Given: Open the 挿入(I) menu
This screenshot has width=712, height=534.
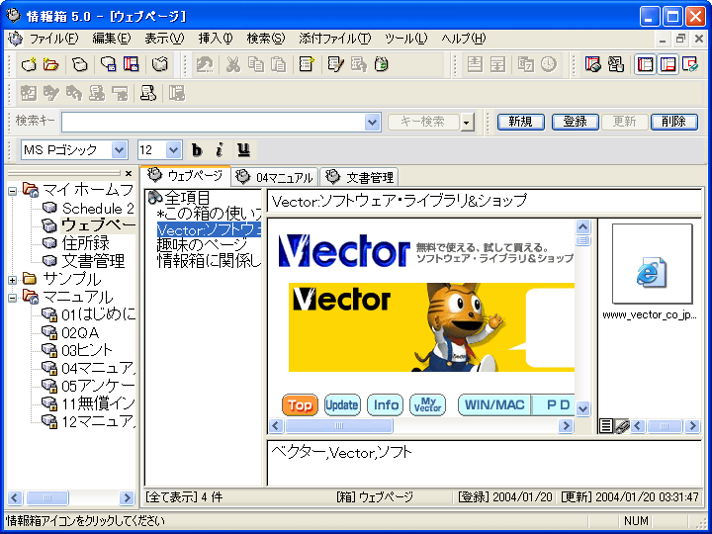Looking at the screenshot, I should [216, 39].
